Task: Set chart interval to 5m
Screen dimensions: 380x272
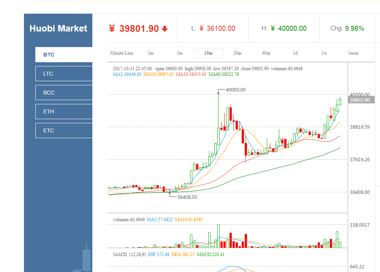Action: [x=179, y=53]
